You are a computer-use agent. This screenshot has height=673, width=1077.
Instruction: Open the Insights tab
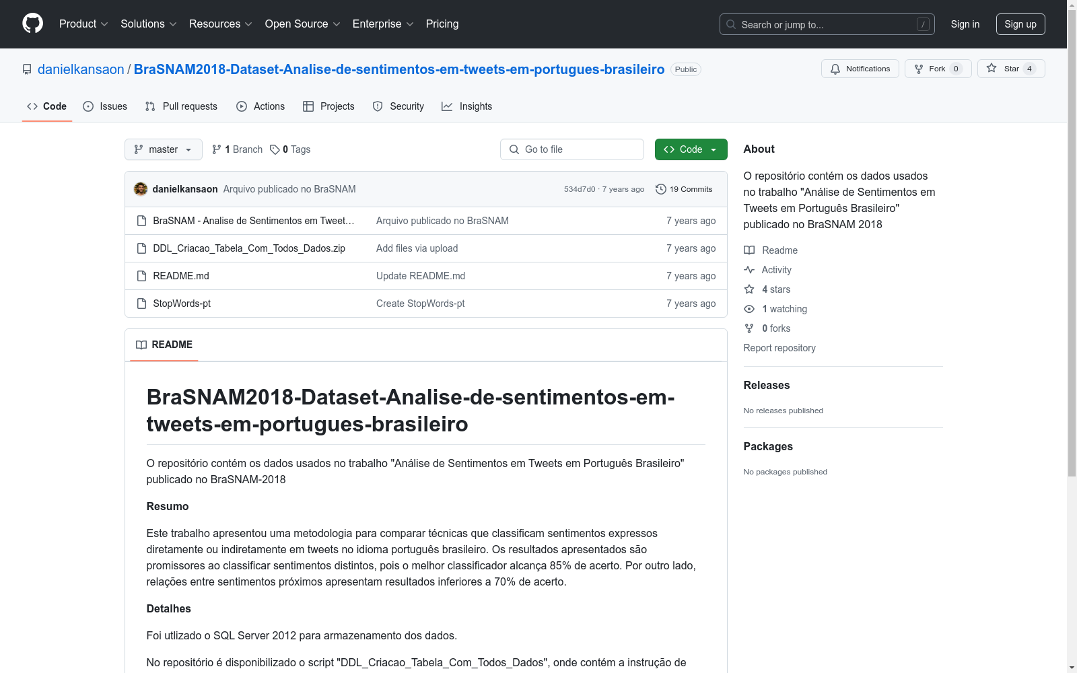tap(467, 106)
